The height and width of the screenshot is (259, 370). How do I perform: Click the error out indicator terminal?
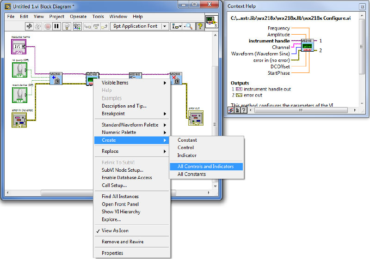coord(195,118)
